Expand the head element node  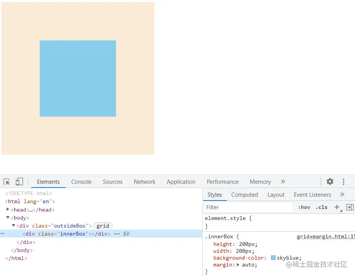pyautogui.click(x=8, y=210)
